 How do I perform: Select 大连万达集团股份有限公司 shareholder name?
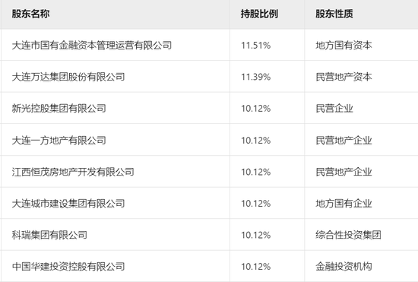(x=68, y=77)
